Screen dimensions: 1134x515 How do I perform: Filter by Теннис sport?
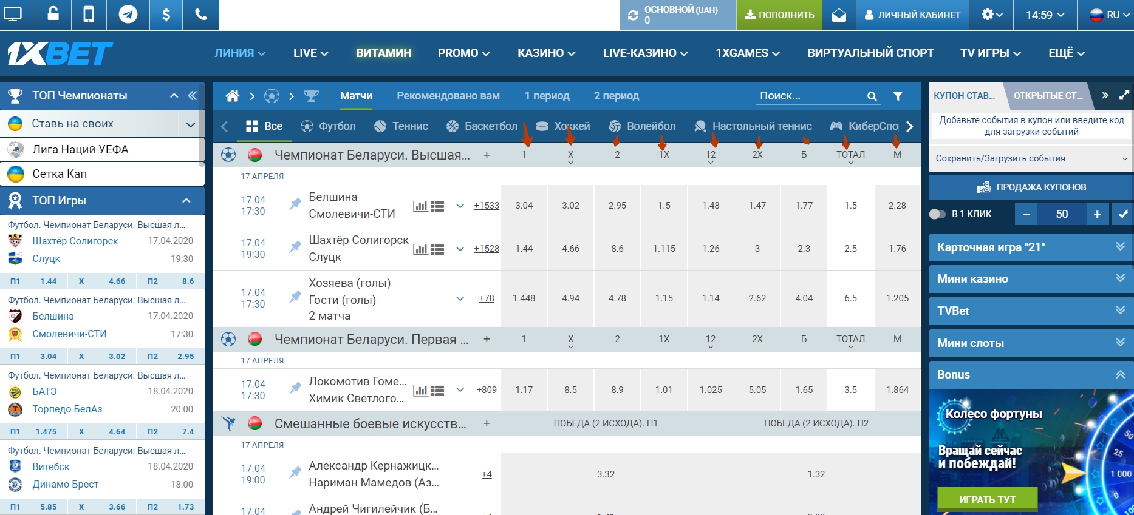click(401, 126)
